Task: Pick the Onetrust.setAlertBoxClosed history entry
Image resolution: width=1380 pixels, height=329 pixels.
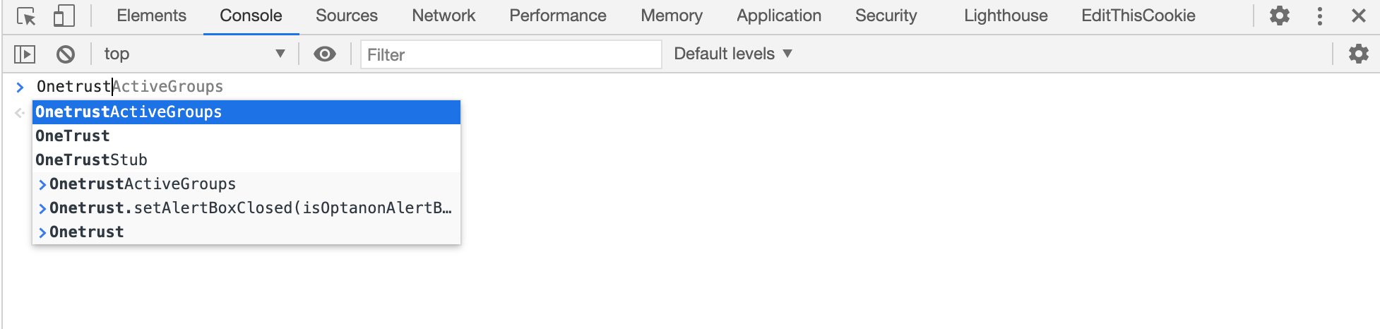Action: pyautogui.click(x=250, y=208)
